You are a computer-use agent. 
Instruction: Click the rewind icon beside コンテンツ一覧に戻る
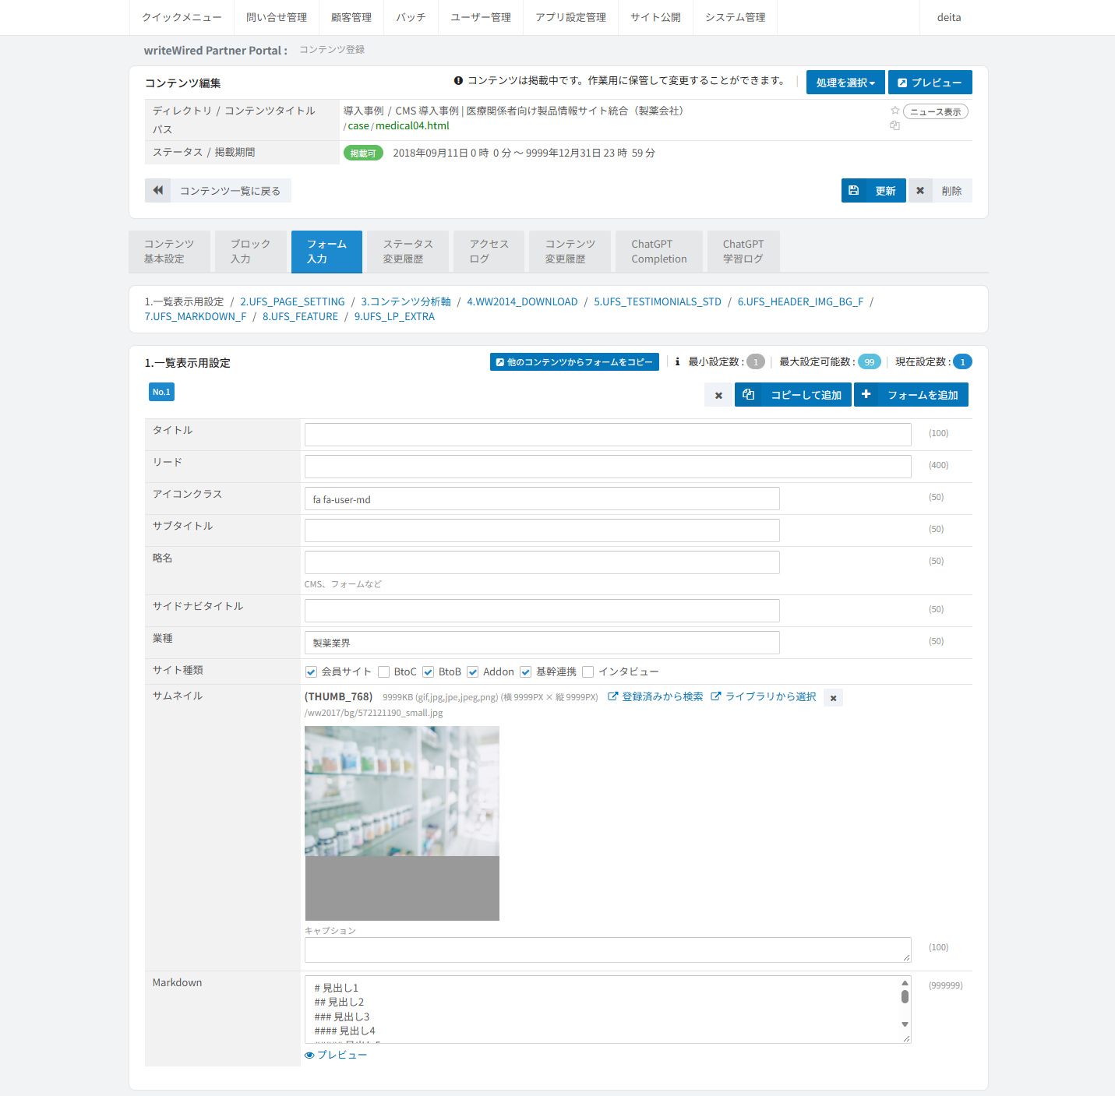pos(158,190)
